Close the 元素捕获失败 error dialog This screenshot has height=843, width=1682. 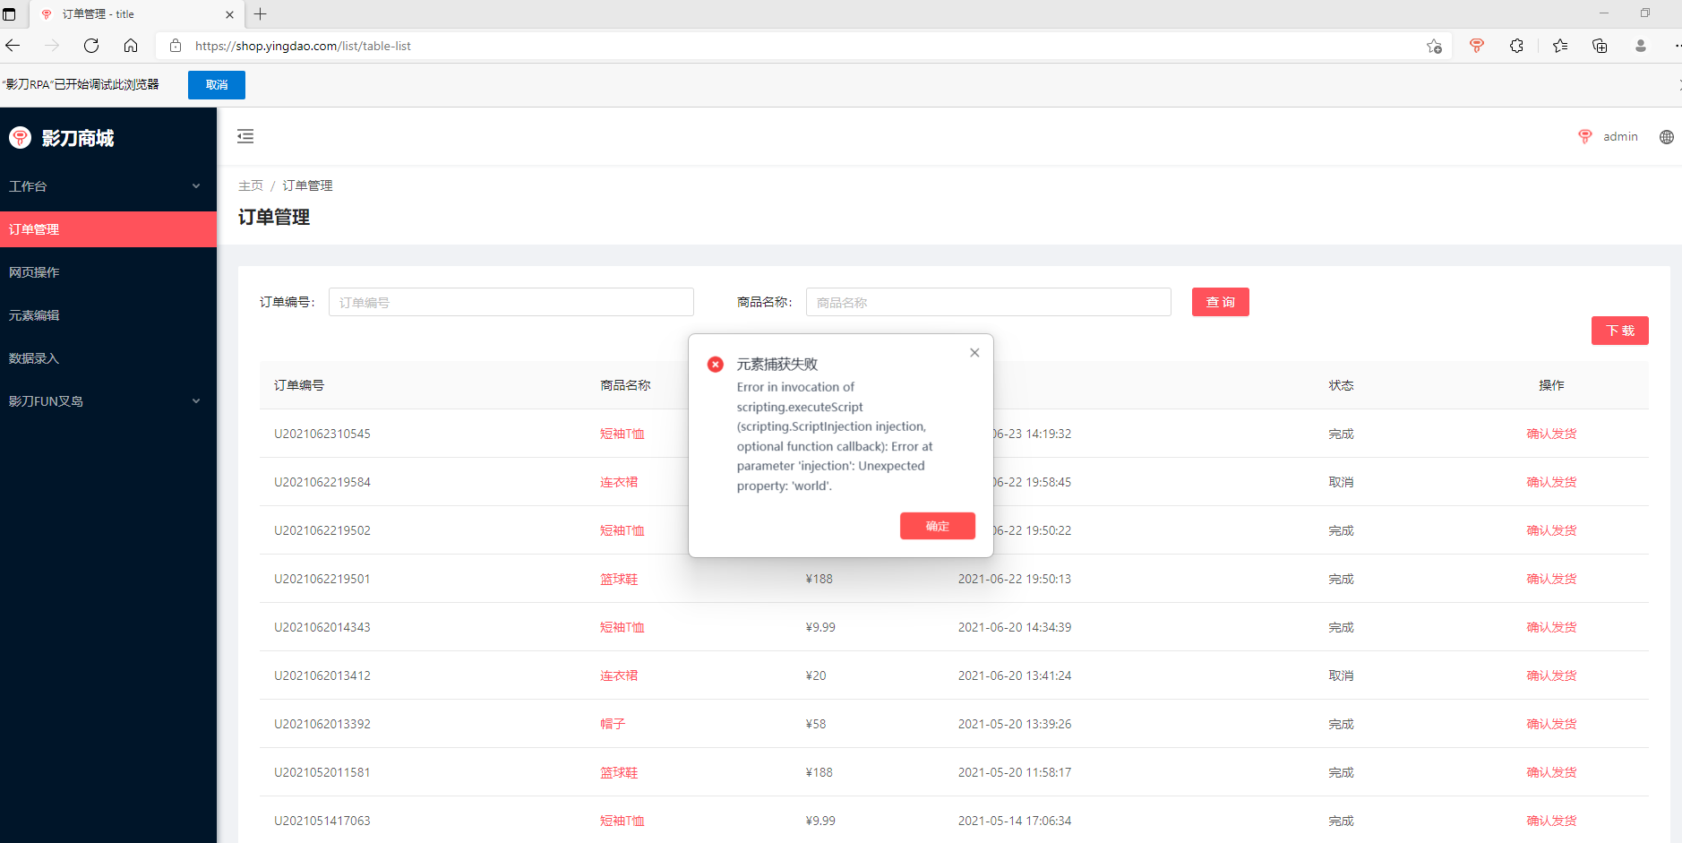974,353
